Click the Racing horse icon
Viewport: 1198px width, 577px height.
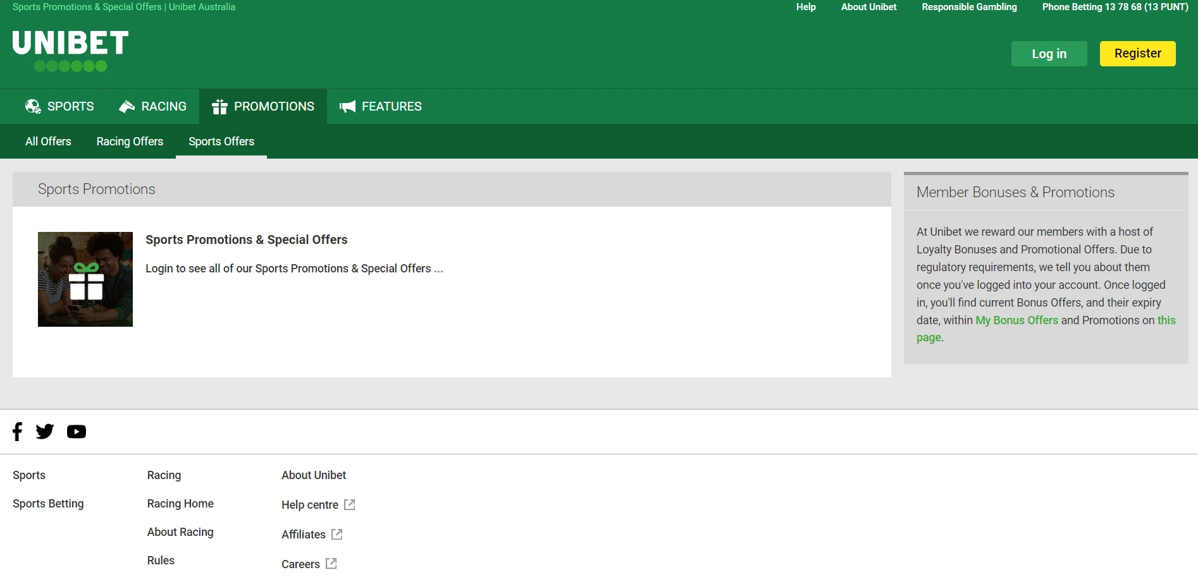pos(127,106)
